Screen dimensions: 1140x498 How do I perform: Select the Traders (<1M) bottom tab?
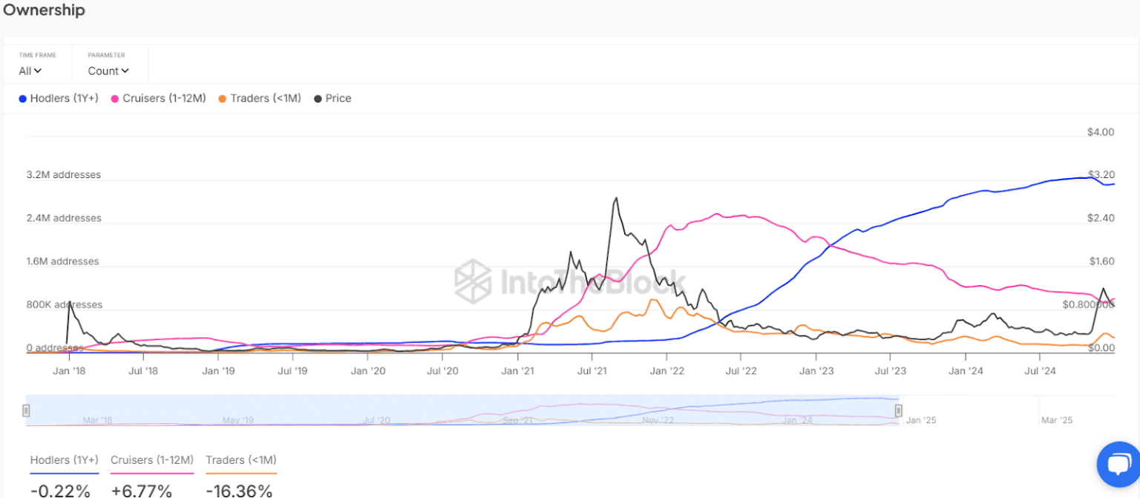(241, 460)
